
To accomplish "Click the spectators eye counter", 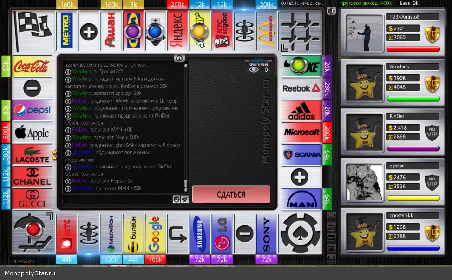I will [x=258, y=67].
